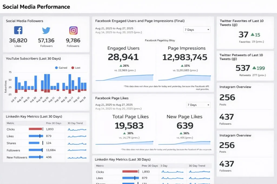Switch to the Instagram Overview panel
Viewport: 277px width, 184px height.
coord(235,87)
